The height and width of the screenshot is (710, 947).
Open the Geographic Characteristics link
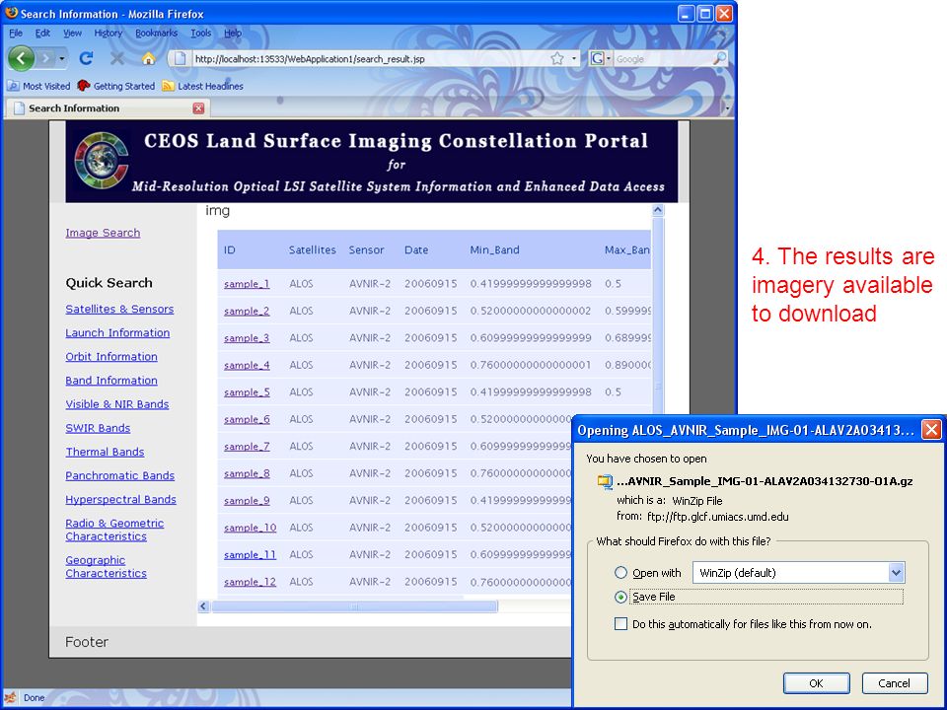click(106, 566)
